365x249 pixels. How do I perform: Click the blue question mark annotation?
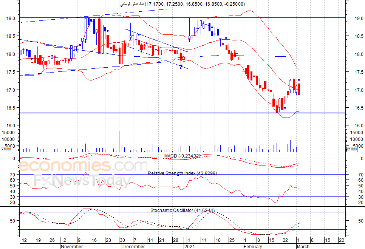tap(181, 67)
